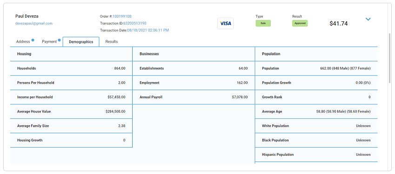Switch to the Address tab
This screenshot has width=395, height=174.
[x=23, y=42]
